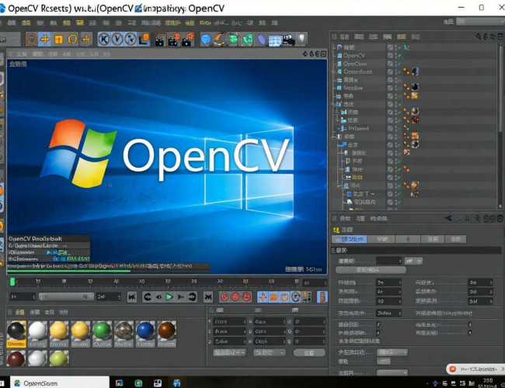The width and height of the screenshot is (505, 388).
Task: Select the green material sphere
Action: click(102, 331)
